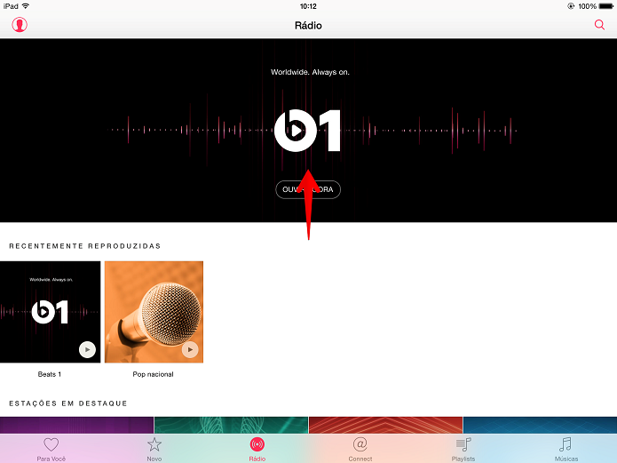Screen dimensions: 617x463
Task: Switch to the Novo tab
Action: (154, 449)
